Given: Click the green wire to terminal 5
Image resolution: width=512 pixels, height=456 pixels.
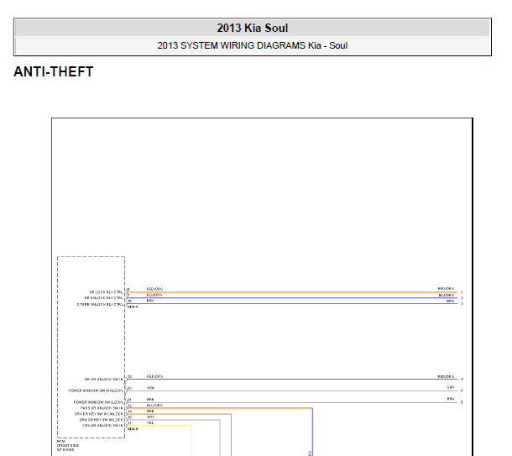Looking at the screenshot, I should tap(292, 391).
